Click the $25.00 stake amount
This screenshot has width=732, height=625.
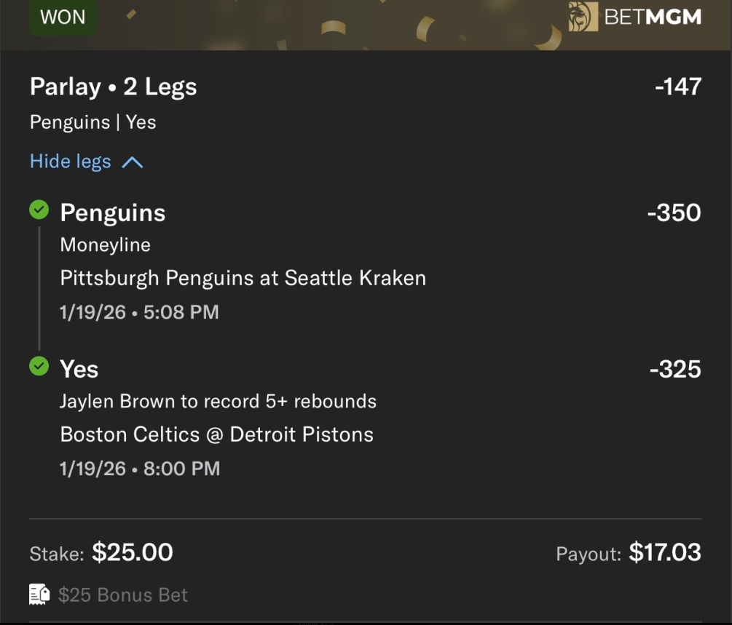click(133, 552)
